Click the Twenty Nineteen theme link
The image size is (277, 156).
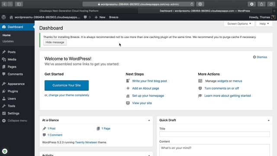(86, 143)
